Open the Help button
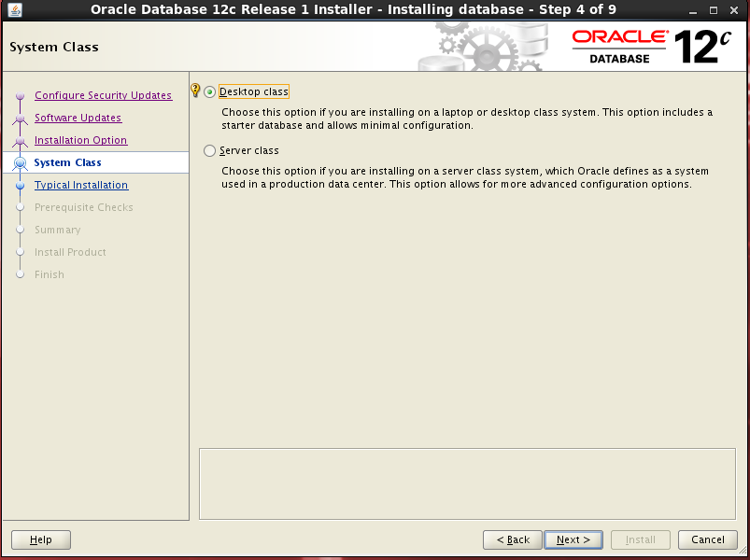This screenshot has width=750, height=560. tap(41, 539)
